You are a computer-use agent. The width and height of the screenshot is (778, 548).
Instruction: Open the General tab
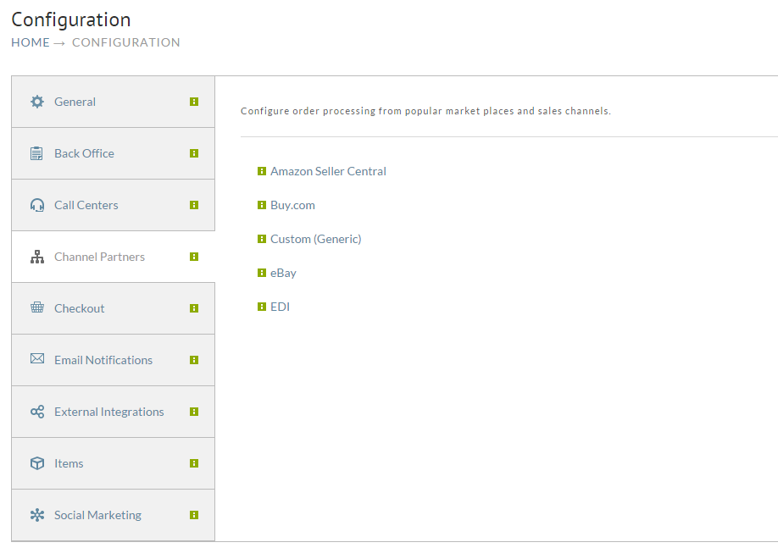point(113,102)
